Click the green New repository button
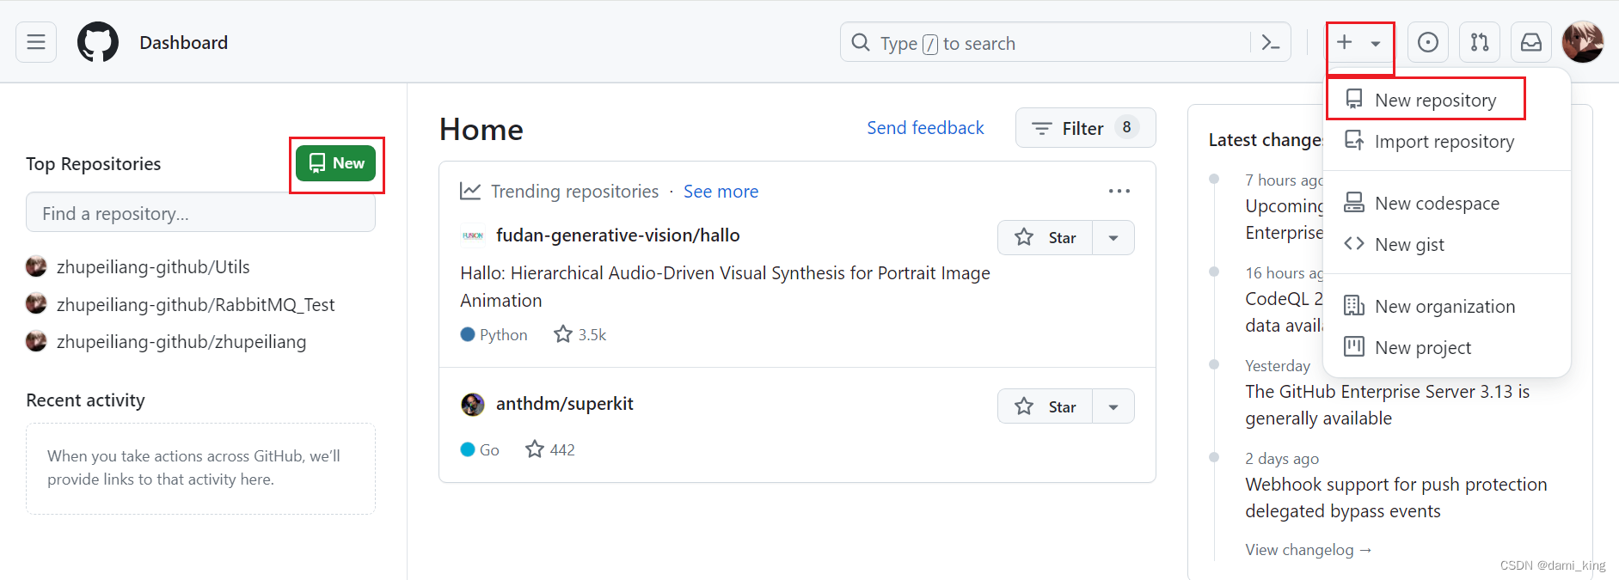The height and width of the screenshot is (580, 1619). (x=335, y=163)
